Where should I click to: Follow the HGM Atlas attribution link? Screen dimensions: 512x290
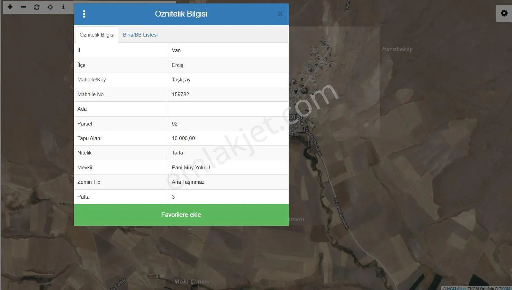pos(456,288)
